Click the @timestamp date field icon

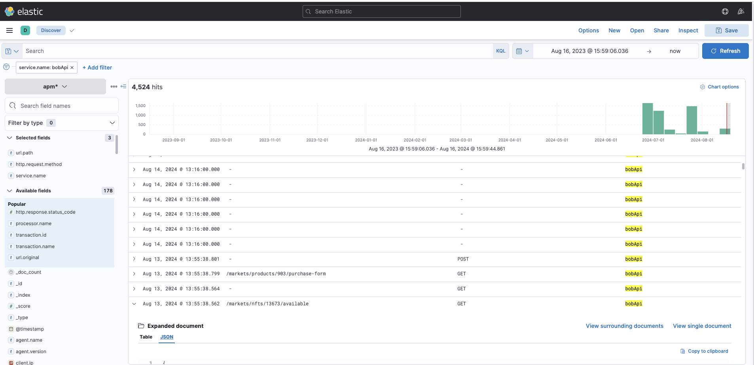point(11,329)
